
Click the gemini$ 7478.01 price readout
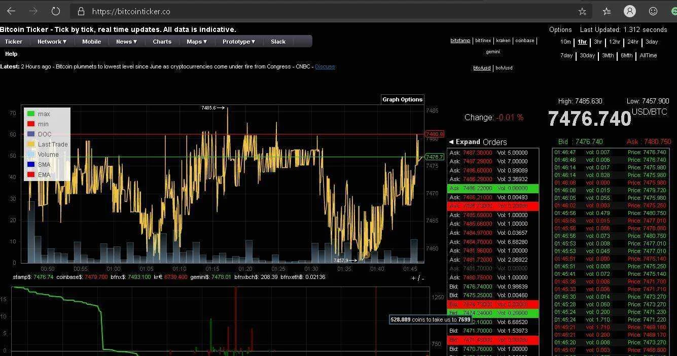point(211,277)
